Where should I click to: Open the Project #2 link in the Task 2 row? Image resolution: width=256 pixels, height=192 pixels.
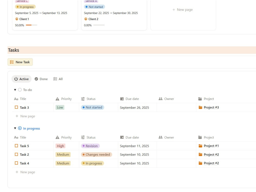[211, 154]
